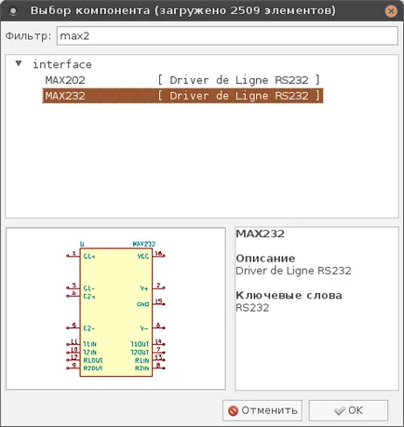Select the highlighted MAX232 component row

coord(182,96)
